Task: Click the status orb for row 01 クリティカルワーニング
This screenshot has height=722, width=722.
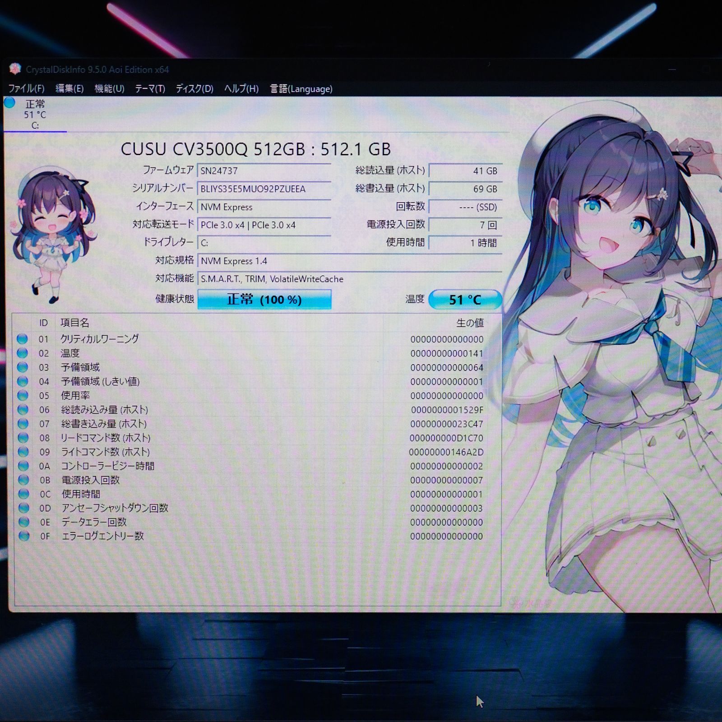Action: tap(23, 339)
